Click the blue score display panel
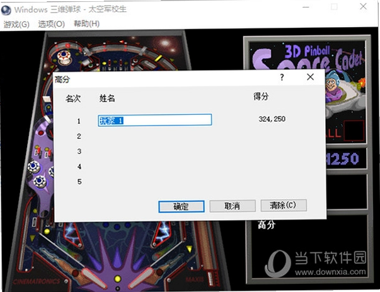 click(346, 159)
